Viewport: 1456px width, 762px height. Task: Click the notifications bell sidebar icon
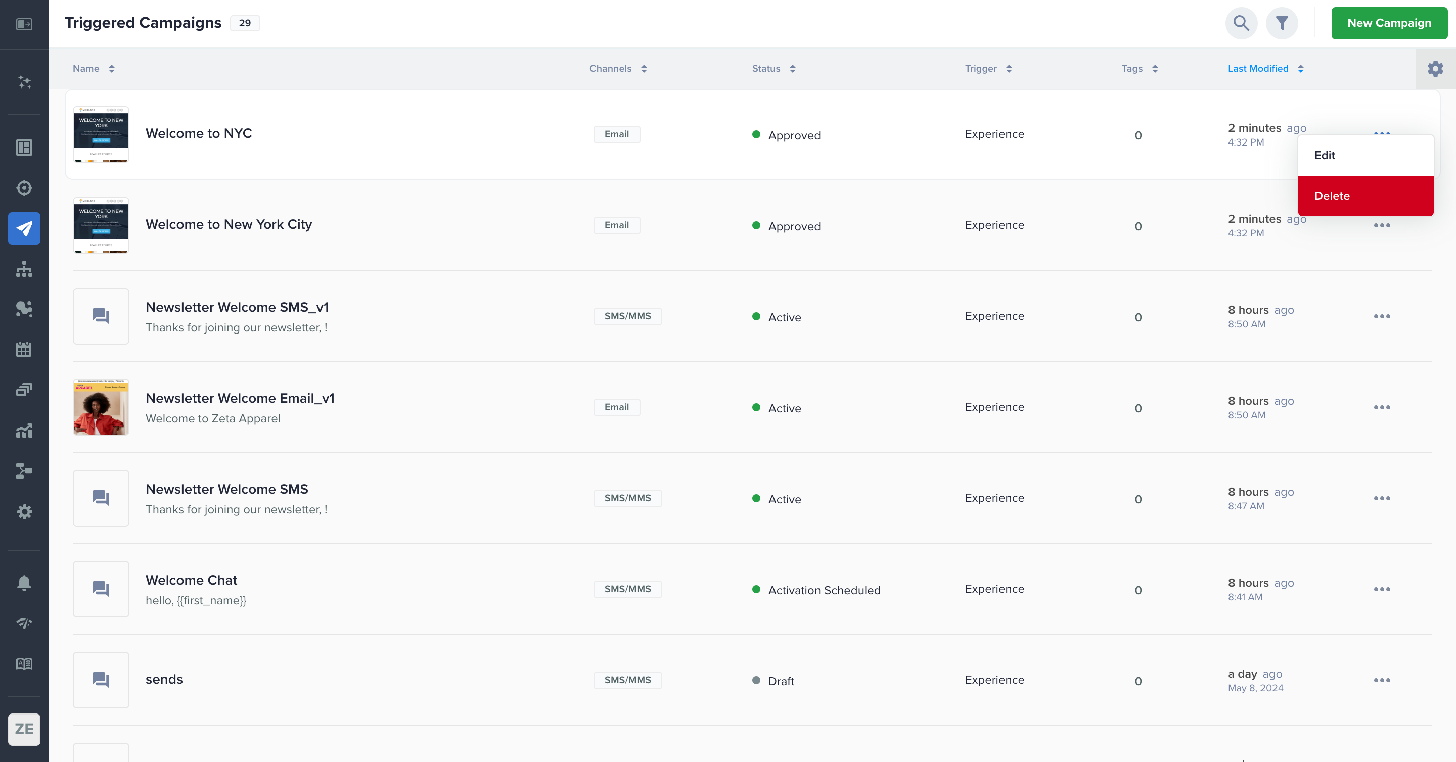tap(24, 583)
